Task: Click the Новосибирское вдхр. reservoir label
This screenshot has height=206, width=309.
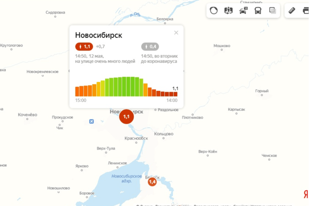Action: pyautogui.click(x=127, y=179)
